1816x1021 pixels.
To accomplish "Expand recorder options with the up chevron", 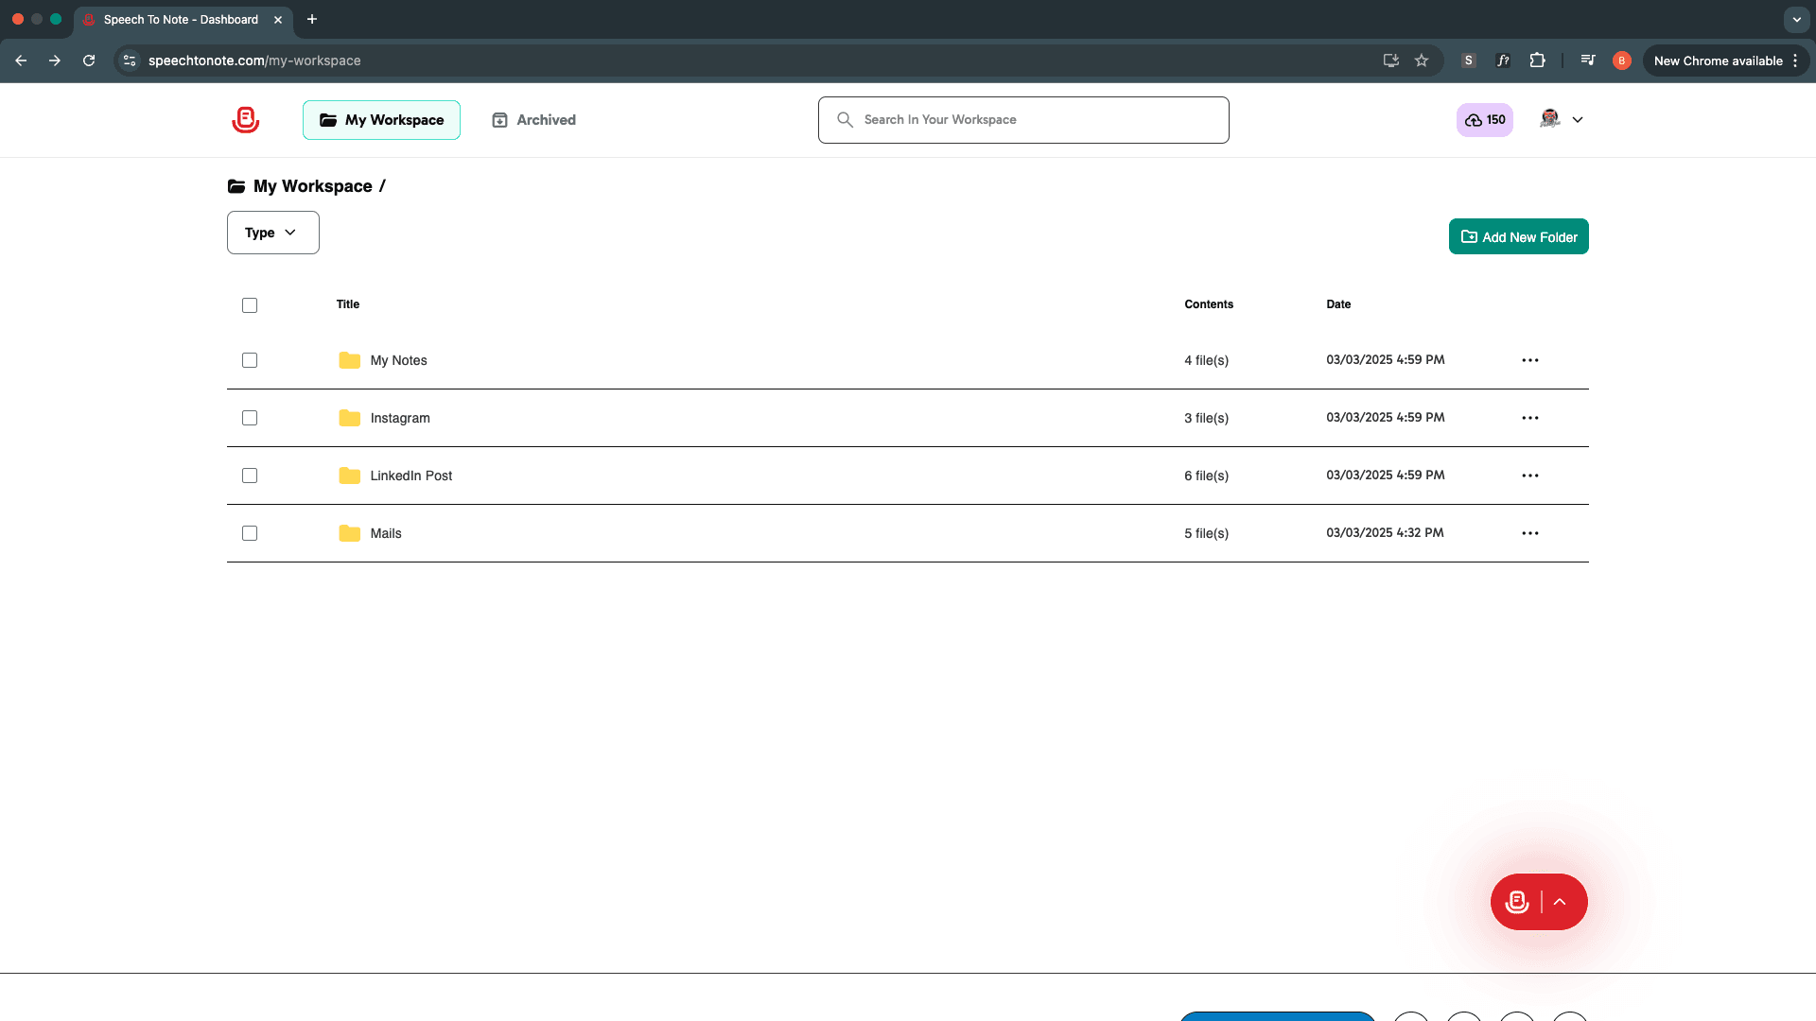I will [x=1560, y=902].
